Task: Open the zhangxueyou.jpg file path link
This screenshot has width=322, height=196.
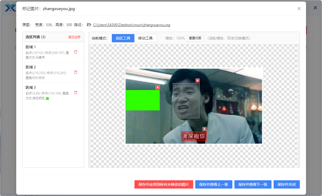Action: click(132, 25)
